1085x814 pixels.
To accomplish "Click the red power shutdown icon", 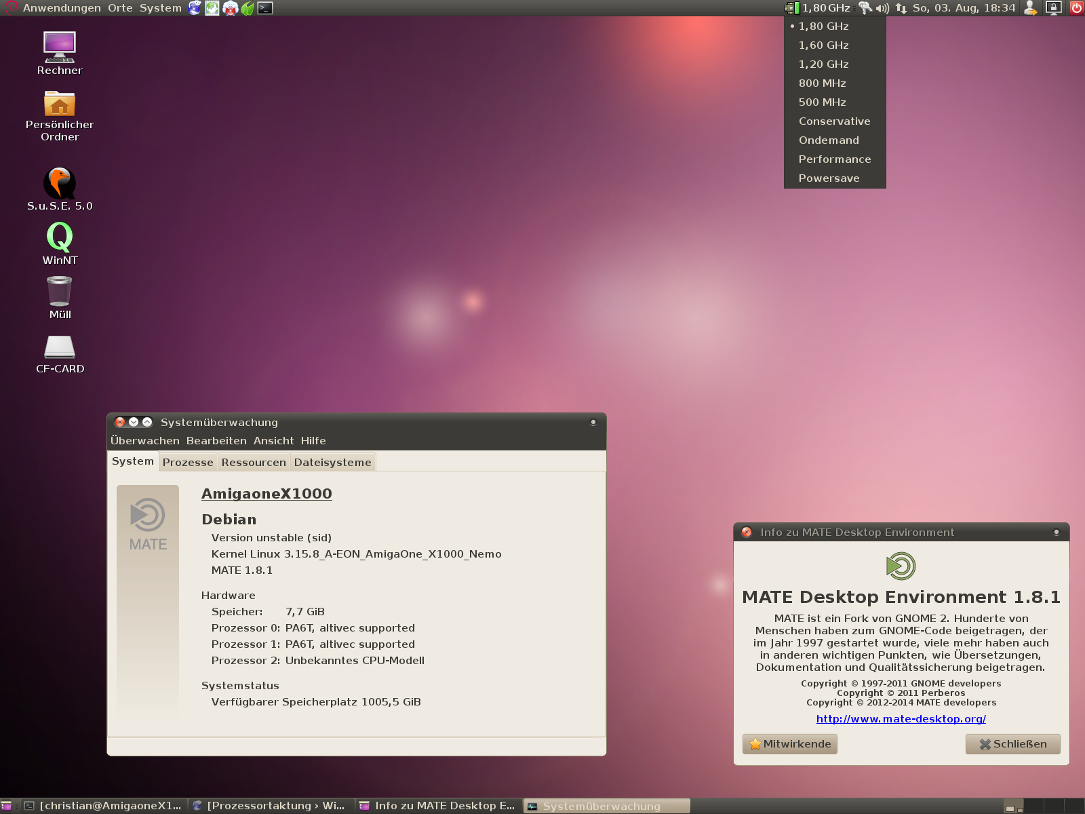I will coord(1076,8).
